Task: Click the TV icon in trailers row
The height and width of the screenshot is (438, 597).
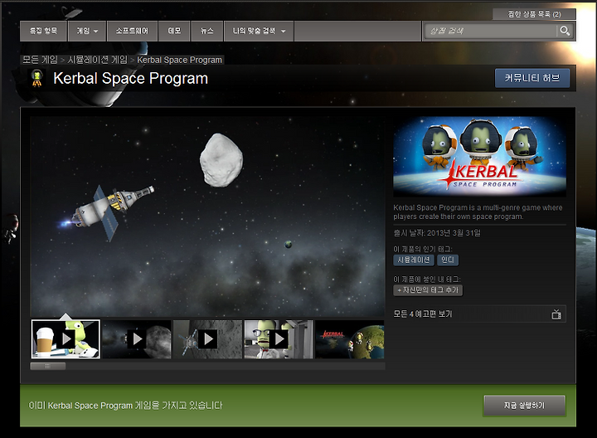Action: 556,314
